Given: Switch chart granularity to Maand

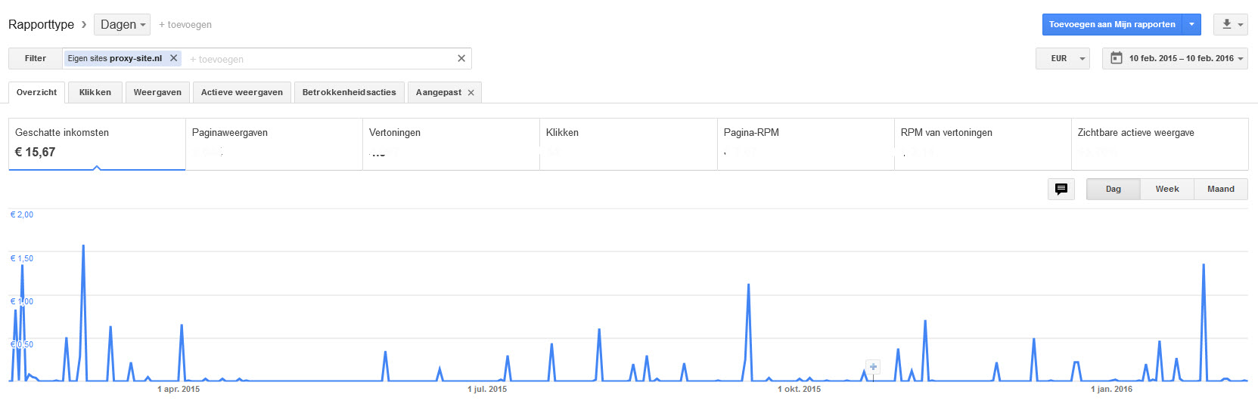Looking at the screenshot, I should point(1221,189).
